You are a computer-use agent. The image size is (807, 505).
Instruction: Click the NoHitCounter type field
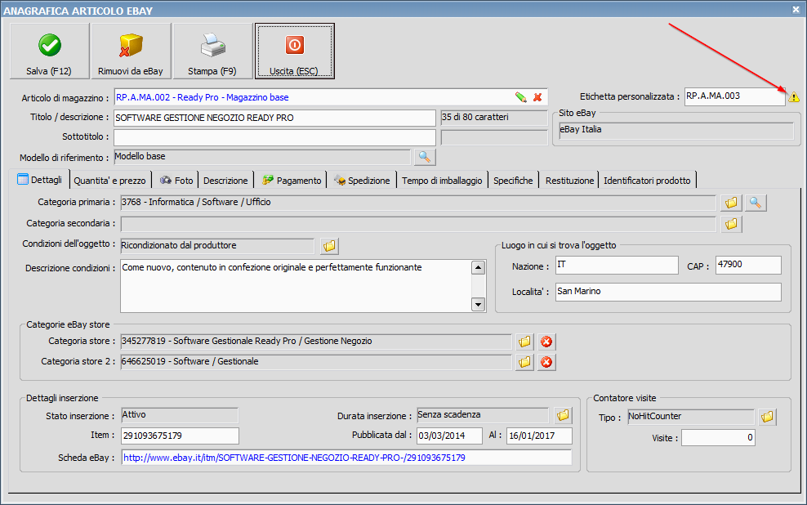click(x=691, y=417)
